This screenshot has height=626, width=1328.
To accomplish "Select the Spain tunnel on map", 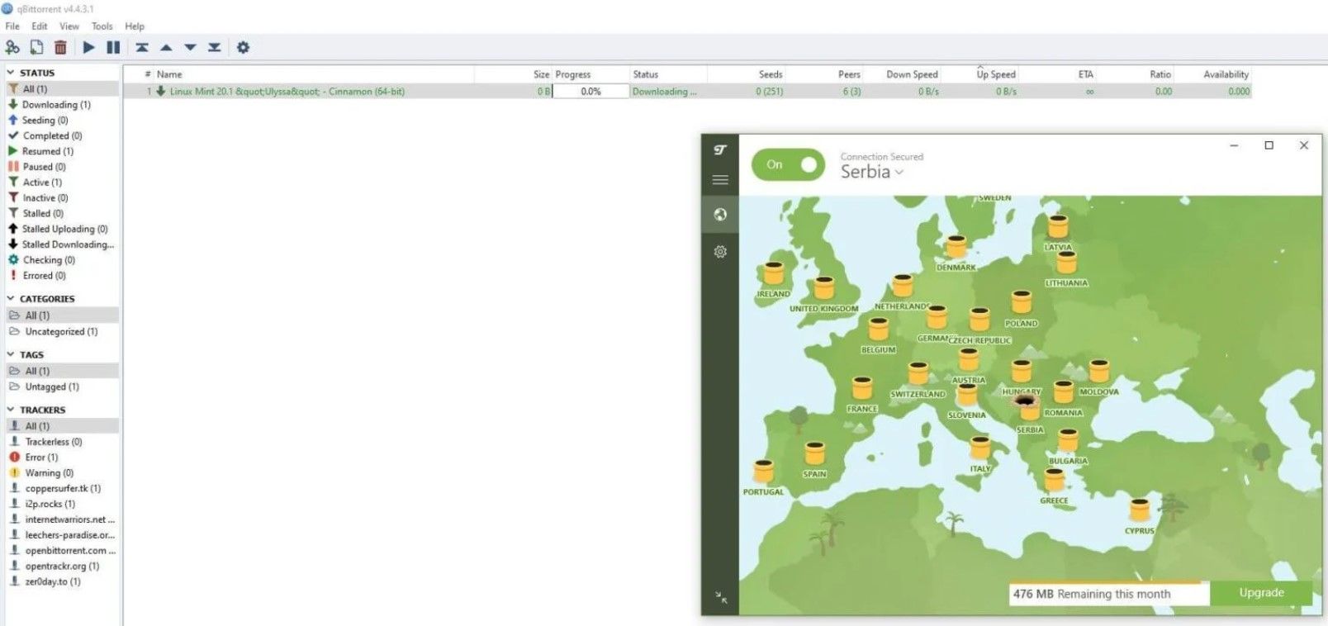I will click(814, 454).
